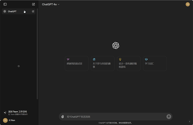
Task: Send the message with the arrow button
Action: tap(169, 117)
